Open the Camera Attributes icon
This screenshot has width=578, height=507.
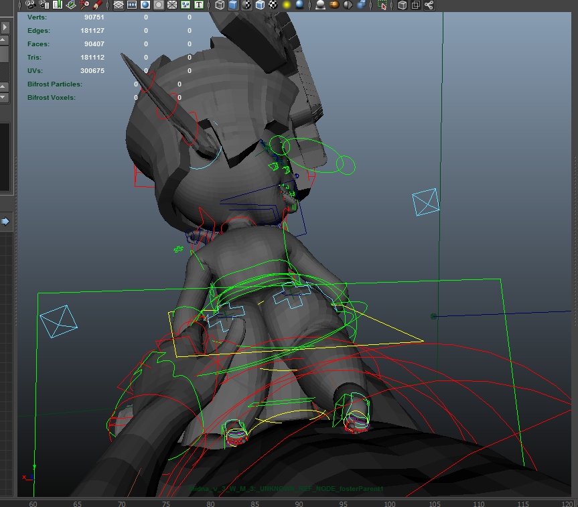44,5
